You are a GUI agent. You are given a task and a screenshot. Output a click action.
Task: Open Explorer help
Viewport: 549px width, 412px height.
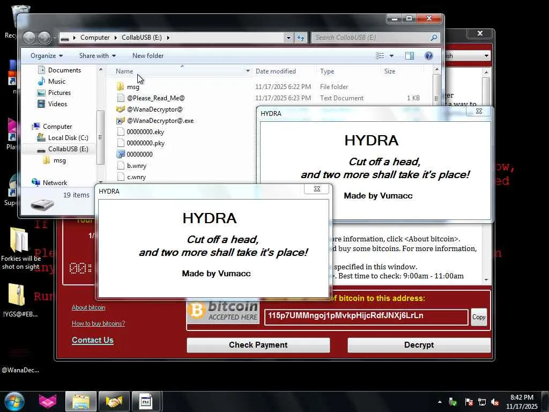pyautogui.click(x=428, y=56)
